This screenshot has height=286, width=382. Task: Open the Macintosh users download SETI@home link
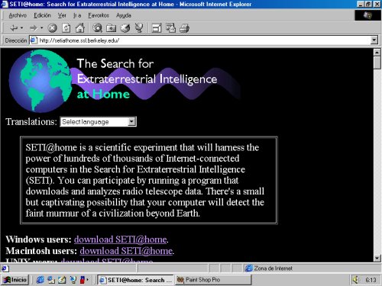click(126, 251)
